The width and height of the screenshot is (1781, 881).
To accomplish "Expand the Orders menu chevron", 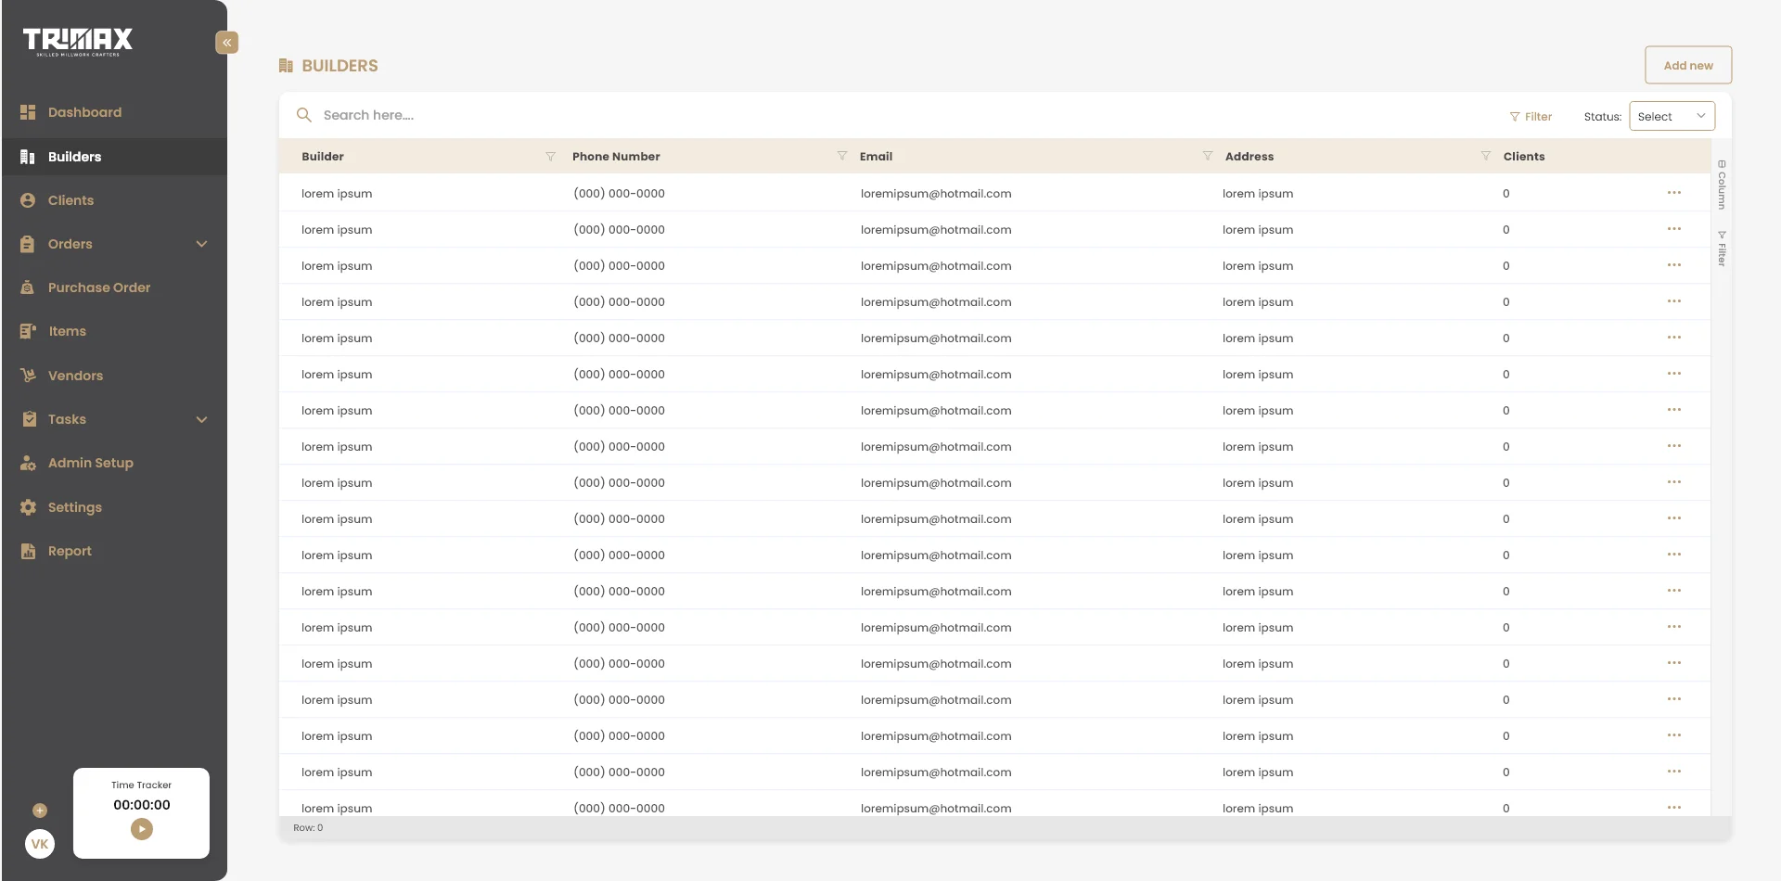I will 201,244.
